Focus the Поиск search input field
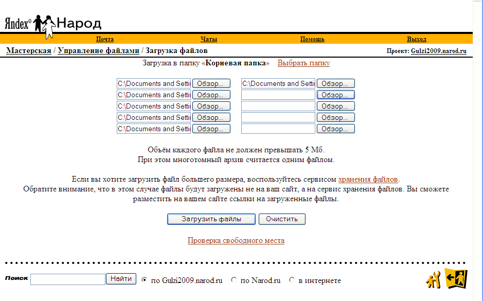 [x=68, y=279]
